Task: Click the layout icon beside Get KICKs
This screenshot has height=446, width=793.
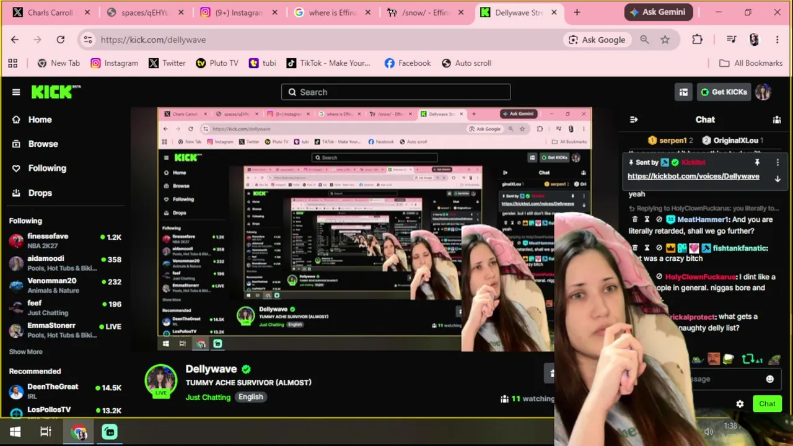Action: pos(683,92)
